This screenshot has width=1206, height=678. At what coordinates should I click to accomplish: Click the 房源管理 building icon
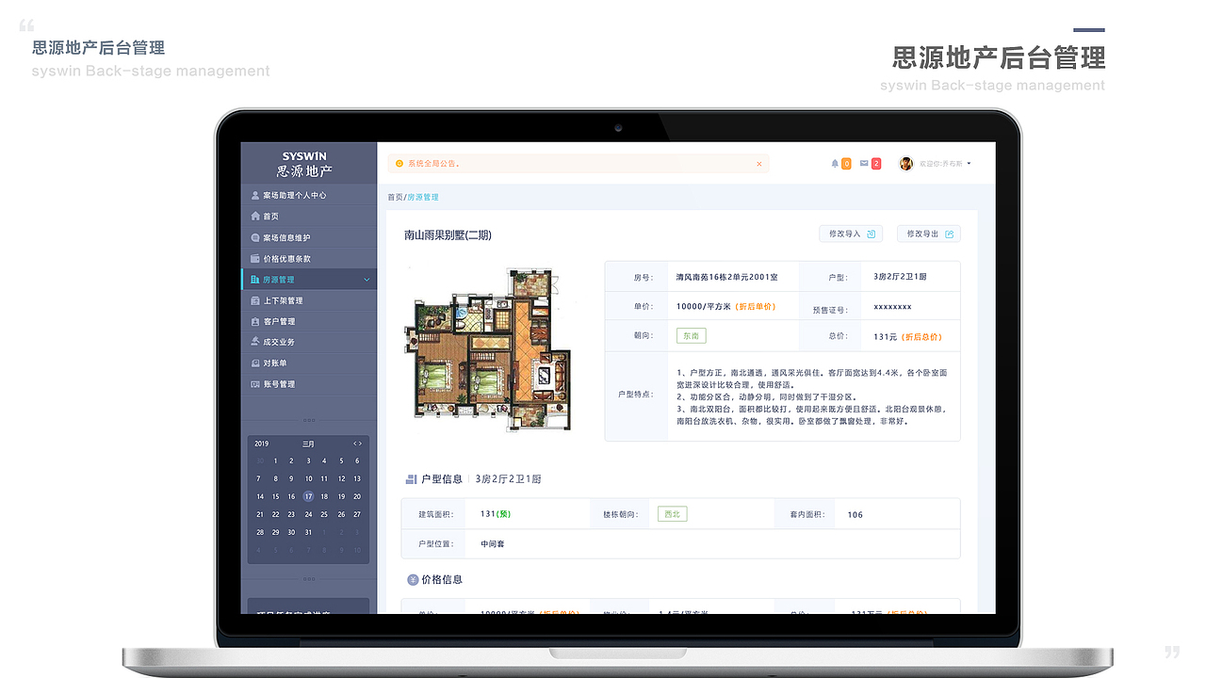254,280
